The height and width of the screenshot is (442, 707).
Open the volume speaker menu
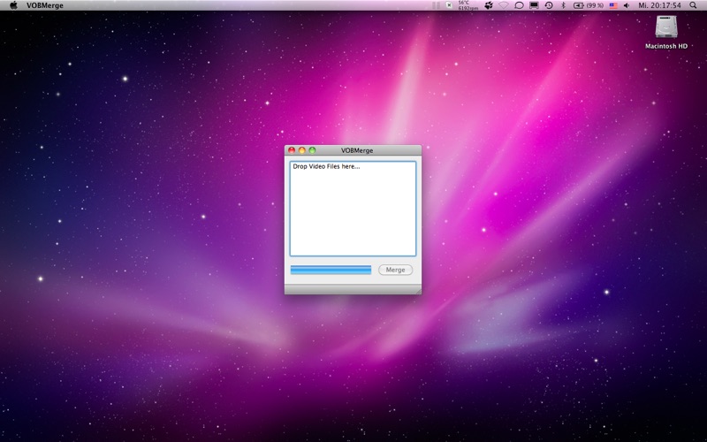(x=627, y=5)
